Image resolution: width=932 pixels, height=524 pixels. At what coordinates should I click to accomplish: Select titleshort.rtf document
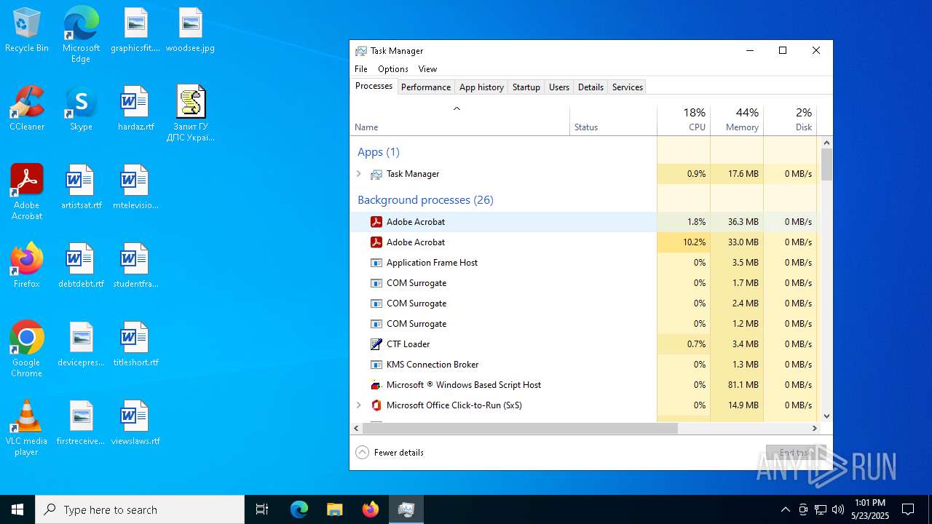135,345
